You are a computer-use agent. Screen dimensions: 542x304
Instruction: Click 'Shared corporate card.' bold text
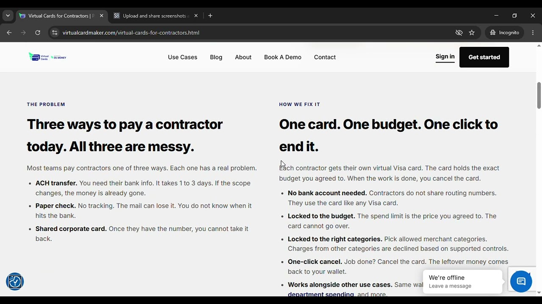coord(71,229)
